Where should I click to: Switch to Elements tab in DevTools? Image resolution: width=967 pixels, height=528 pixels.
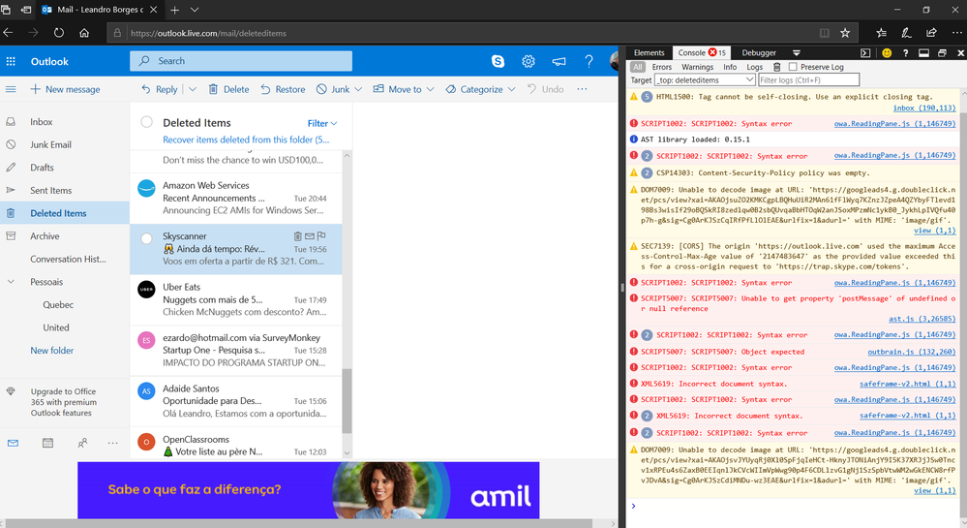click(x=649, y=53)
